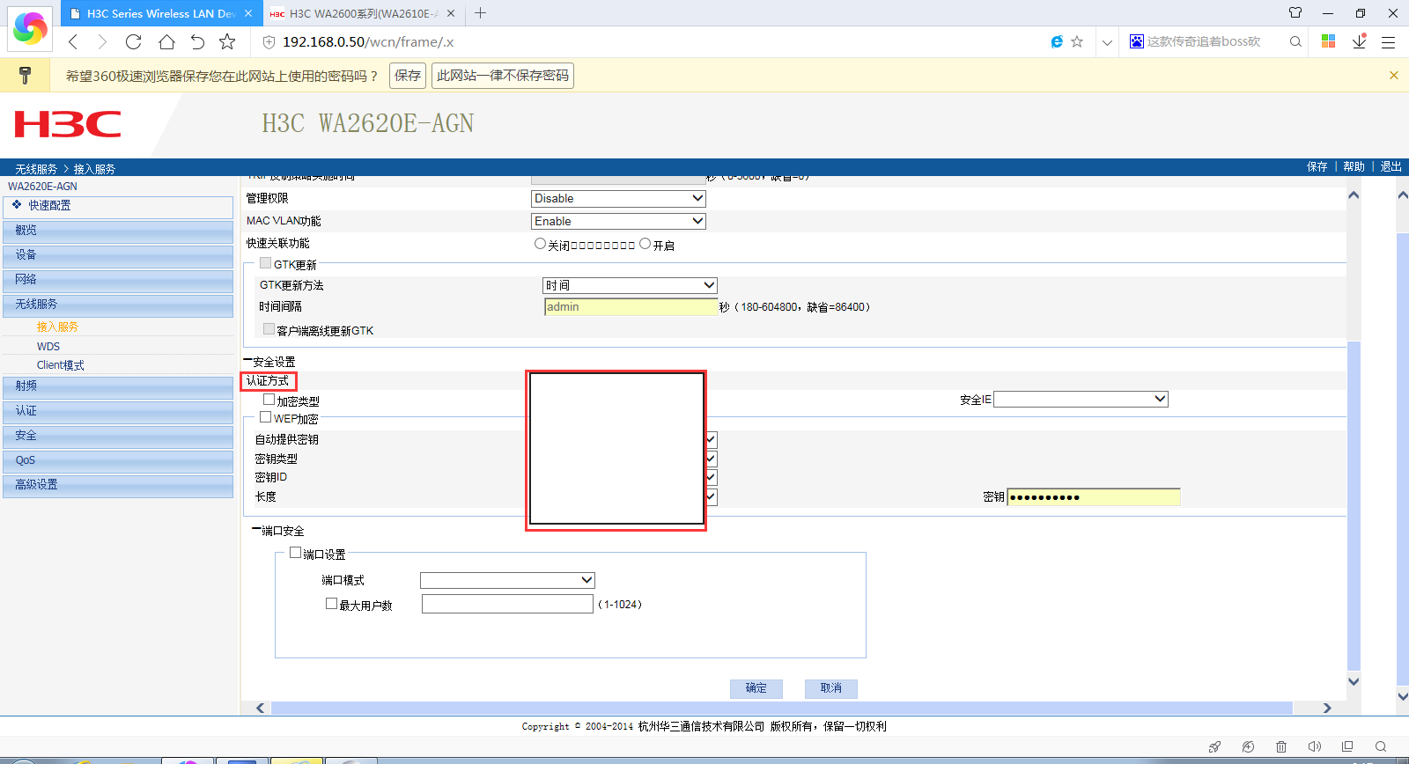
Task: Click the speaker sound icon in status bar
Action: 1314,746
